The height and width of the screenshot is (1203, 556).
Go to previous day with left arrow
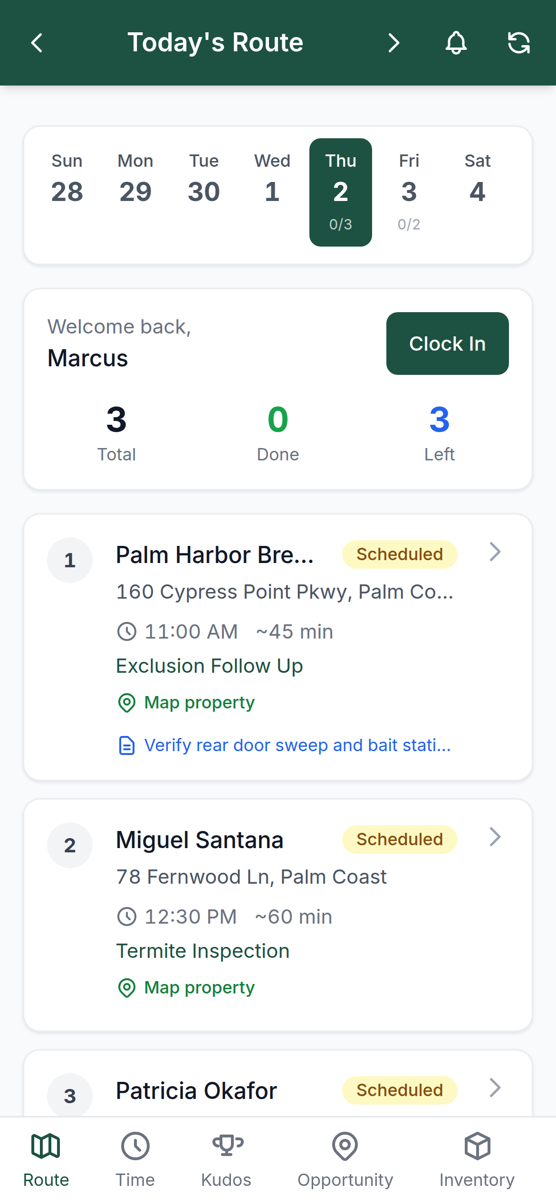pos(37,43)
